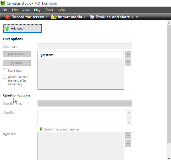Expand Produce and share dropdown arrow
Viewport: 171px width, 160px height.
(x=132, y=17)
